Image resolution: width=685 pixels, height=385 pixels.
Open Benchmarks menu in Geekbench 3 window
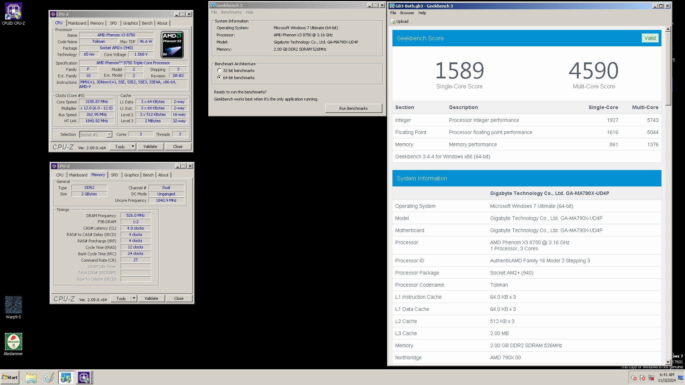tap(231, 12)
